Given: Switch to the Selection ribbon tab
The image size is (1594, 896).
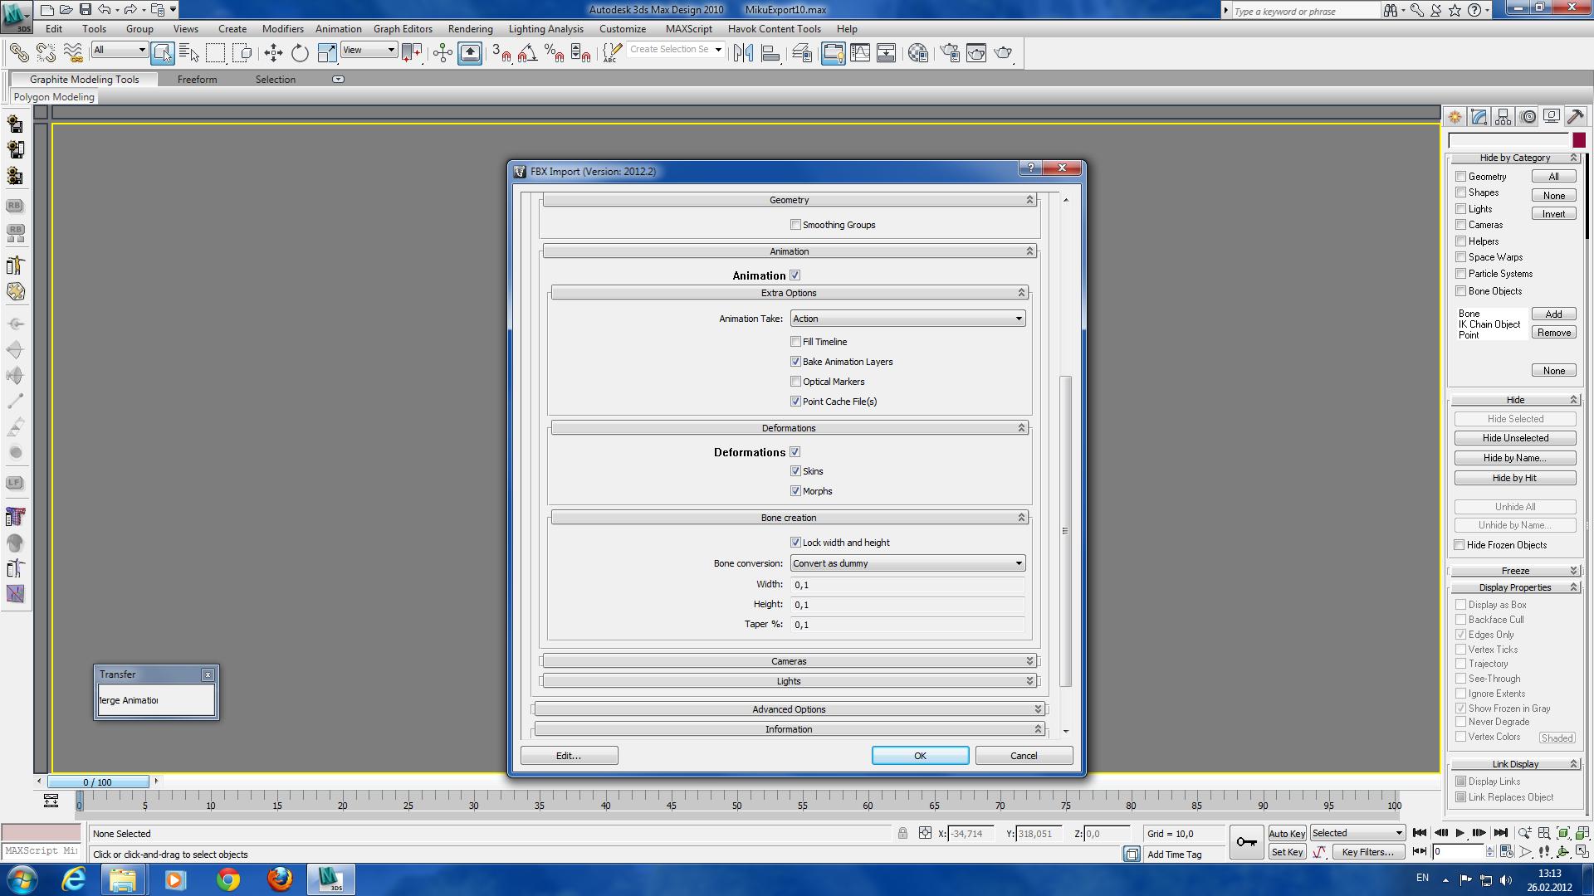Looking at the screenshot, I should (276, 80).
